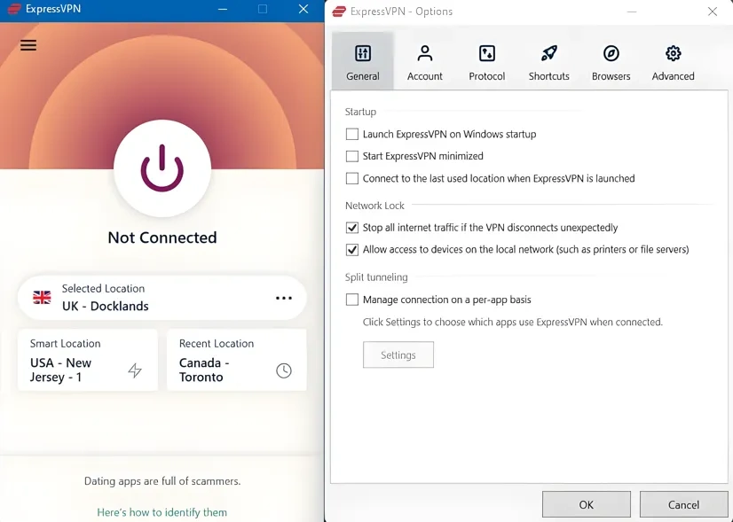Click the lightning bolt Smart Location icon
733x522 pixels.
[x=135, y=370]
